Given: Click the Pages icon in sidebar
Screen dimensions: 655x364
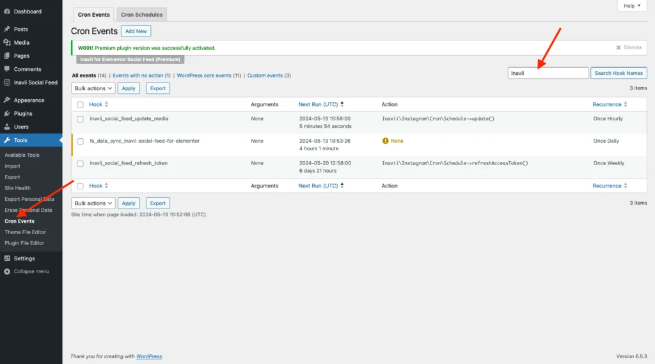Looking at the screenshot, I should [6, 56].
